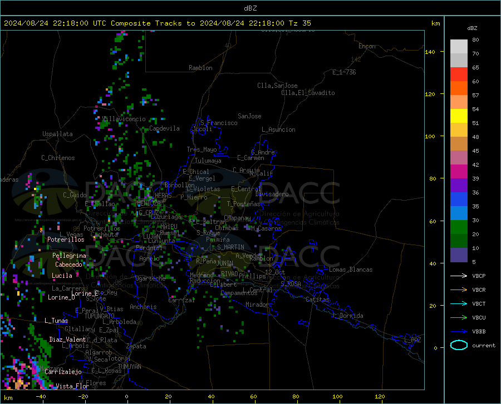Click the 'JUNIN' map label

(225, 263)
